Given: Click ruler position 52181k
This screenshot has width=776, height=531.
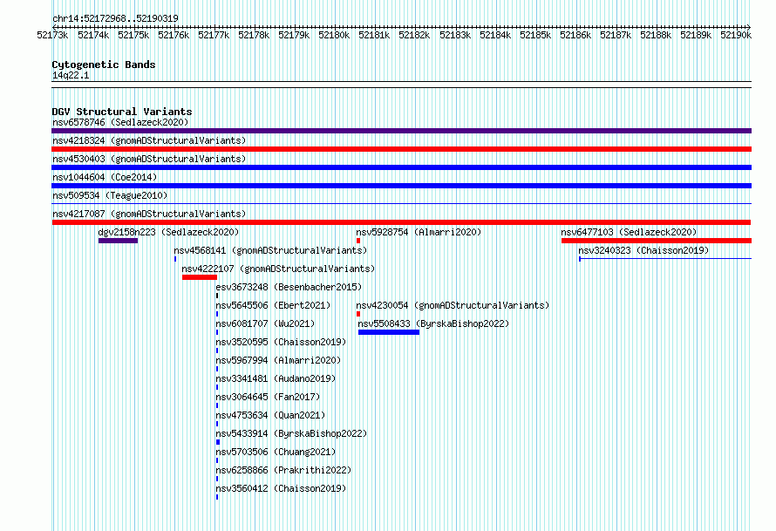Looking at the screenshot, I should click(374, 35).
